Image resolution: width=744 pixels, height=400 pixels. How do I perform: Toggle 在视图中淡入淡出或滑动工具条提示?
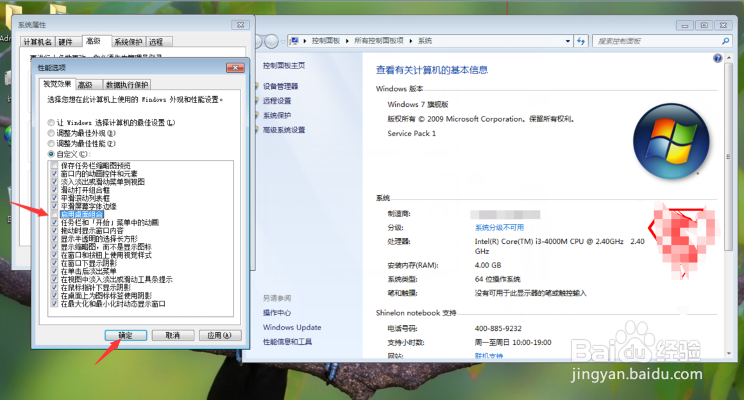click(55, 279)
